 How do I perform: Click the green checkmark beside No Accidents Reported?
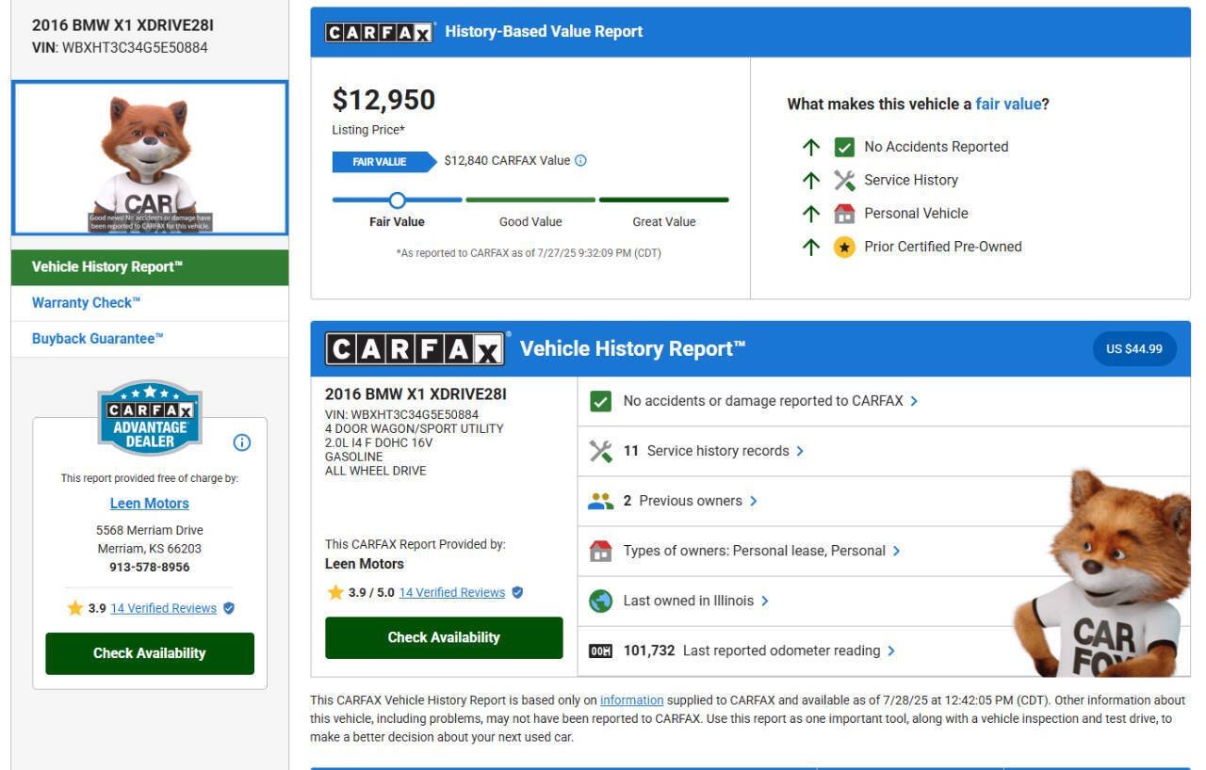tap(844, 147)
